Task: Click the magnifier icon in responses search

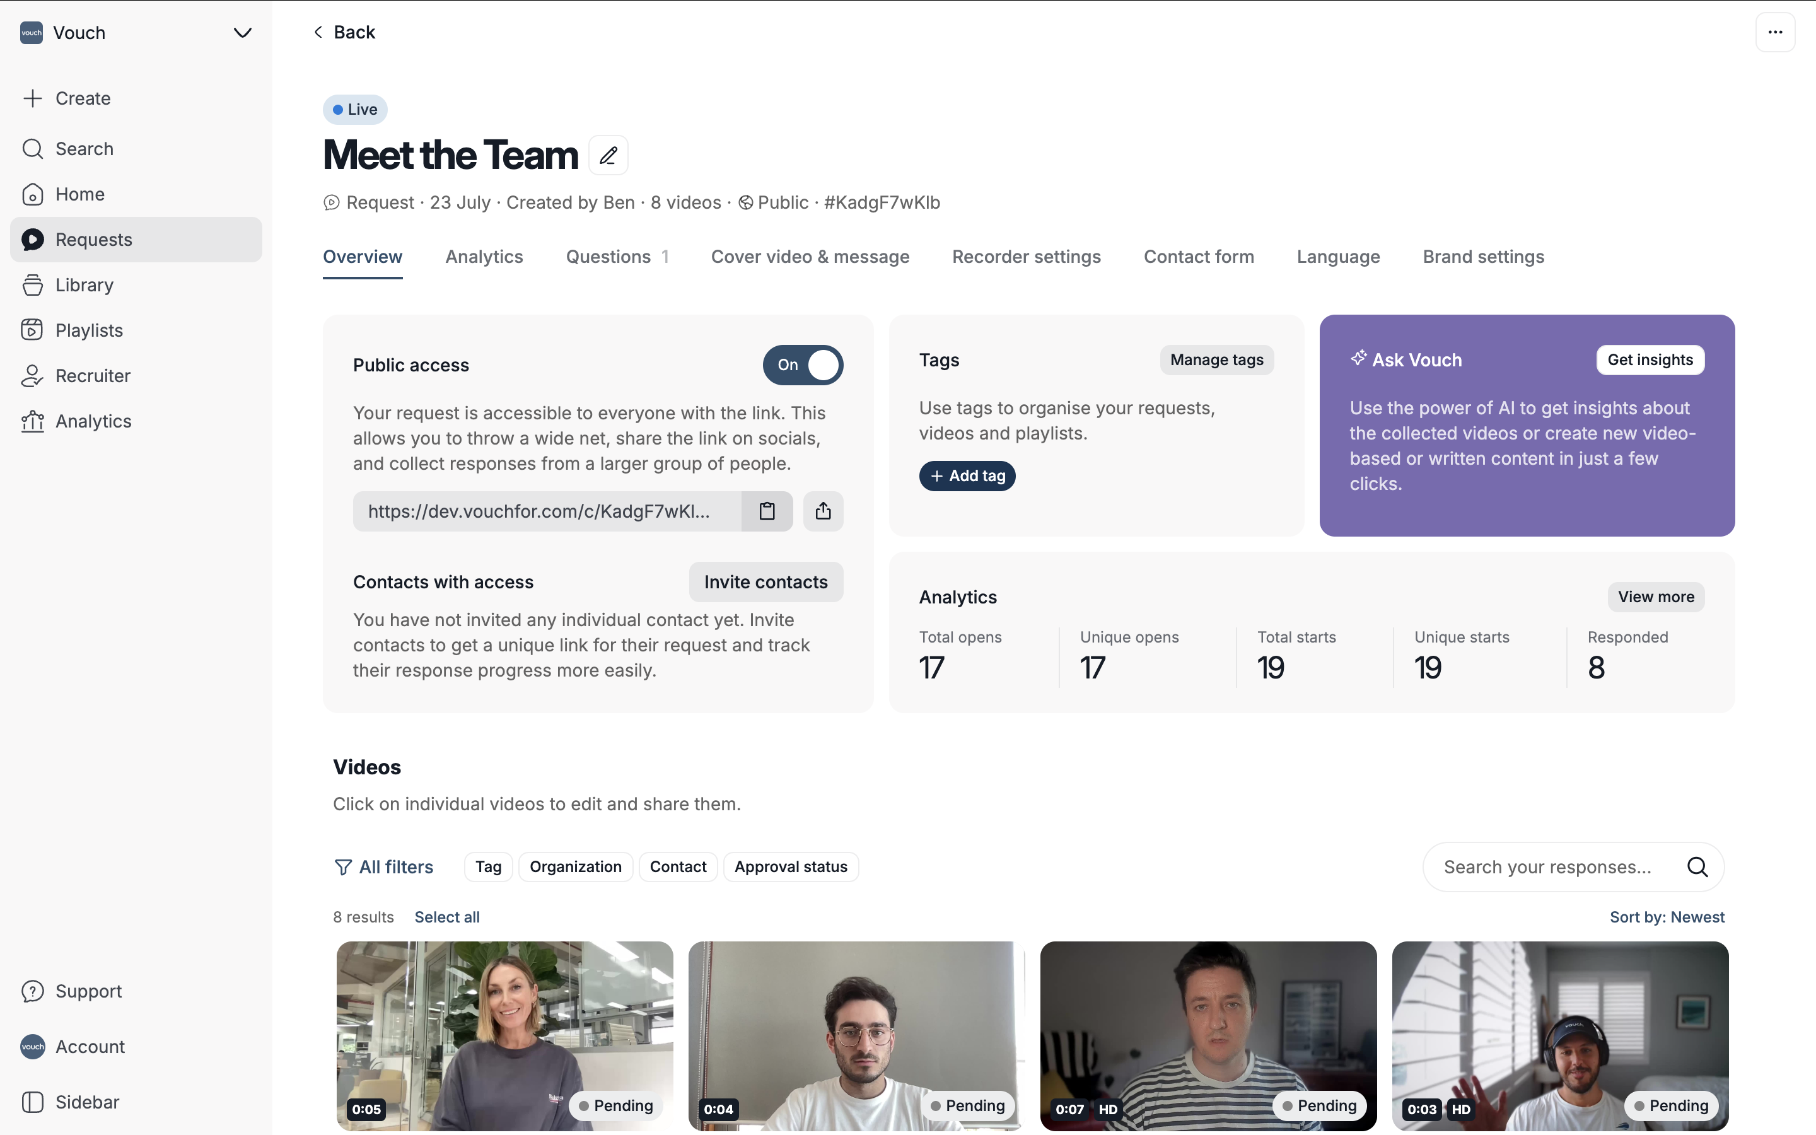Action: (1697, 867)
